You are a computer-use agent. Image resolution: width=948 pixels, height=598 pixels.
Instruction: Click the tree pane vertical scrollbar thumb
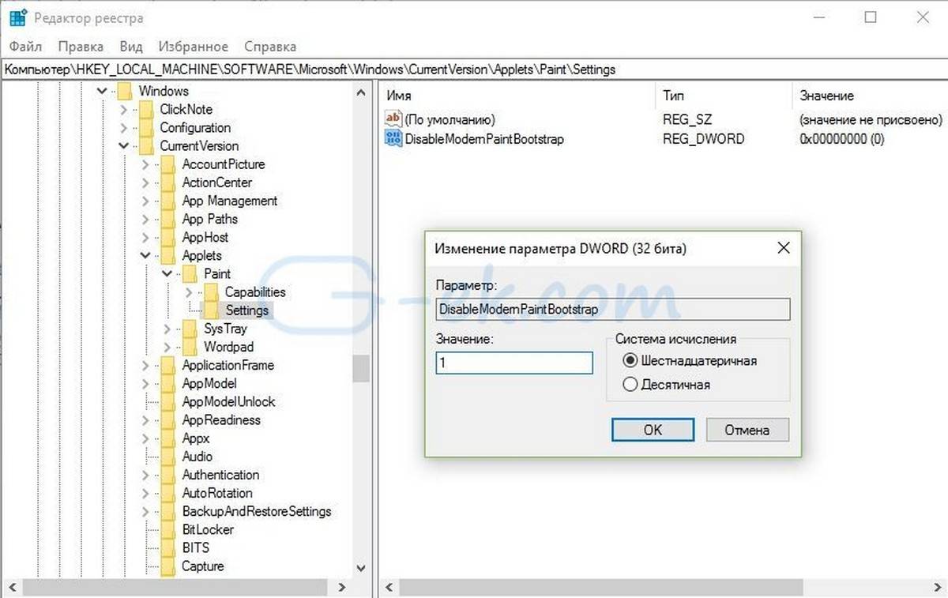(361, 368)
